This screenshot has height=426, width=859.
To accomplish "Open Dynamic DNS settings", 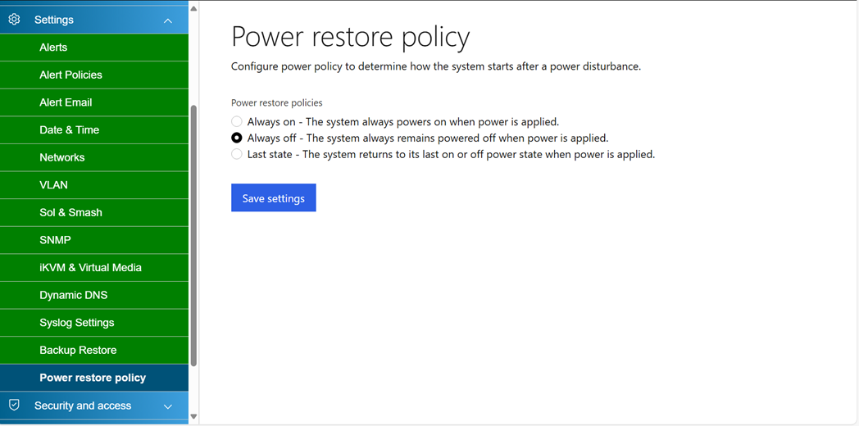I will pos(73,295).
